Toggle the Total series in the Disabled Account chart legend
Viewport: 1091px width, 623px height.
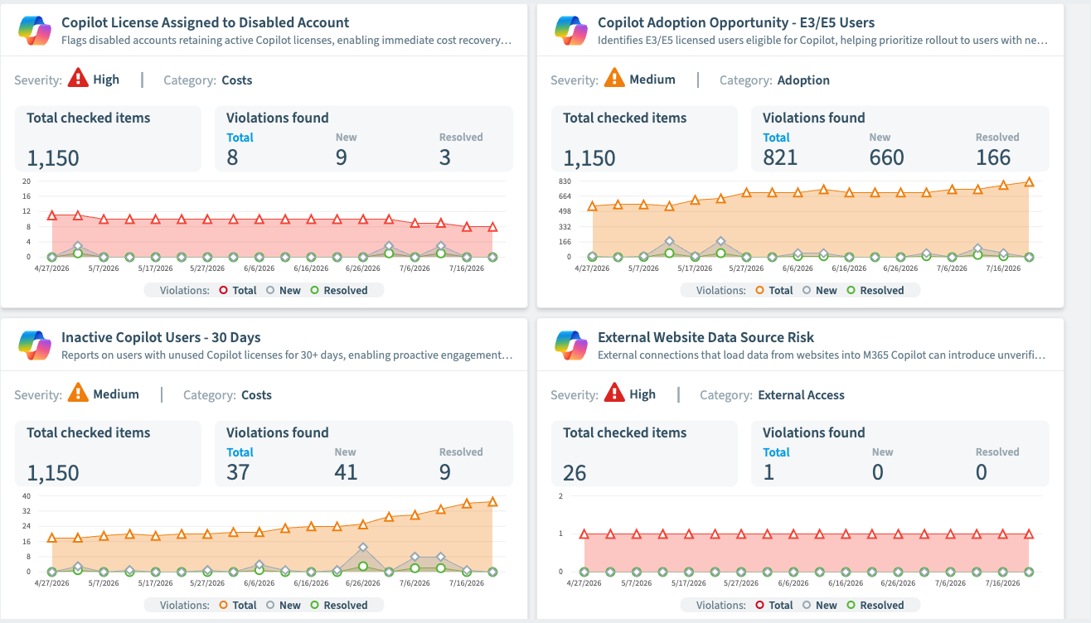tap(238, 290)
